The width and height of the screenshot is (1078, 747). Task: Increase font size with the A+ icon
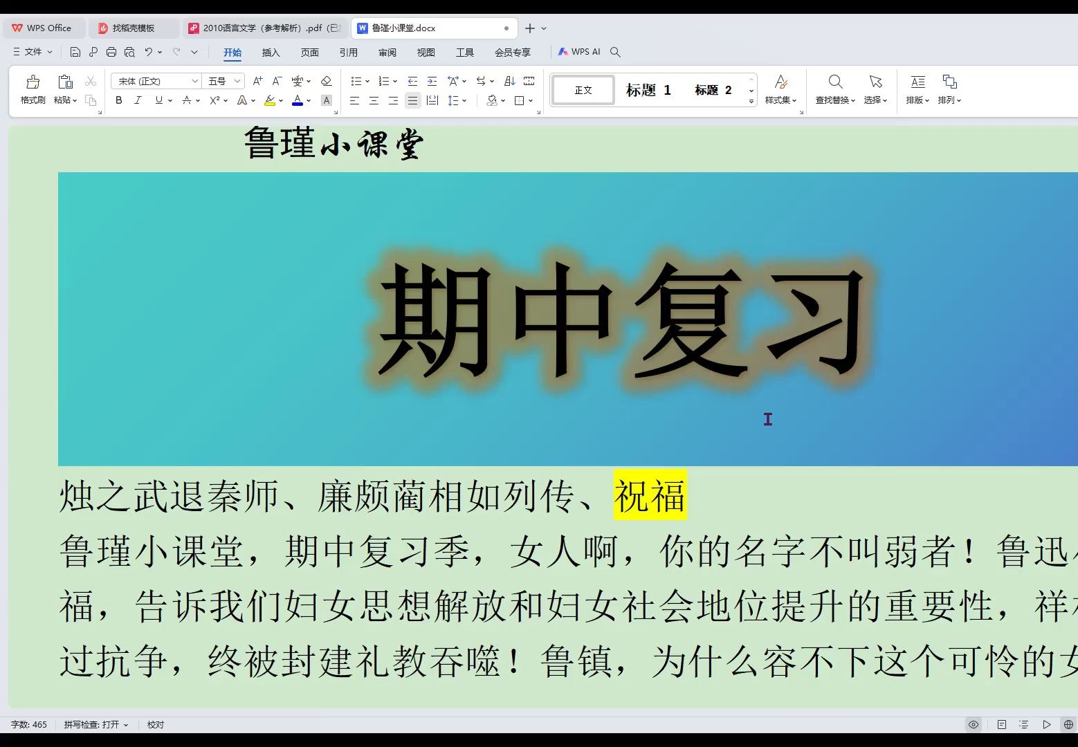coord(257,81)
